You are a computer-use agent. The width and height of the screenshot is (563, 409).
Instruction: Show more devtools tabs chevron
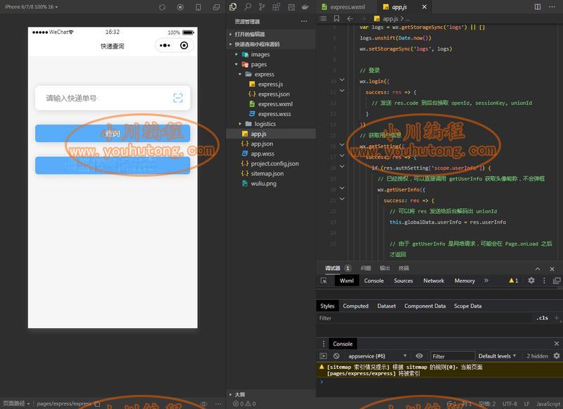(486, 280)
